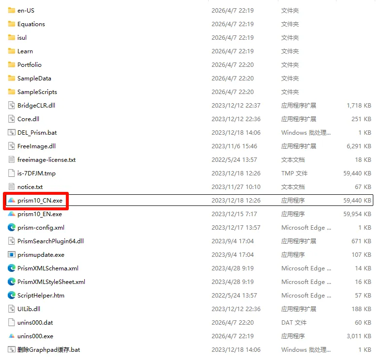Select the prism-config.xml file name
Image resolution: width=383 pixels, height=361 pixels.
(x=41, y=228)
